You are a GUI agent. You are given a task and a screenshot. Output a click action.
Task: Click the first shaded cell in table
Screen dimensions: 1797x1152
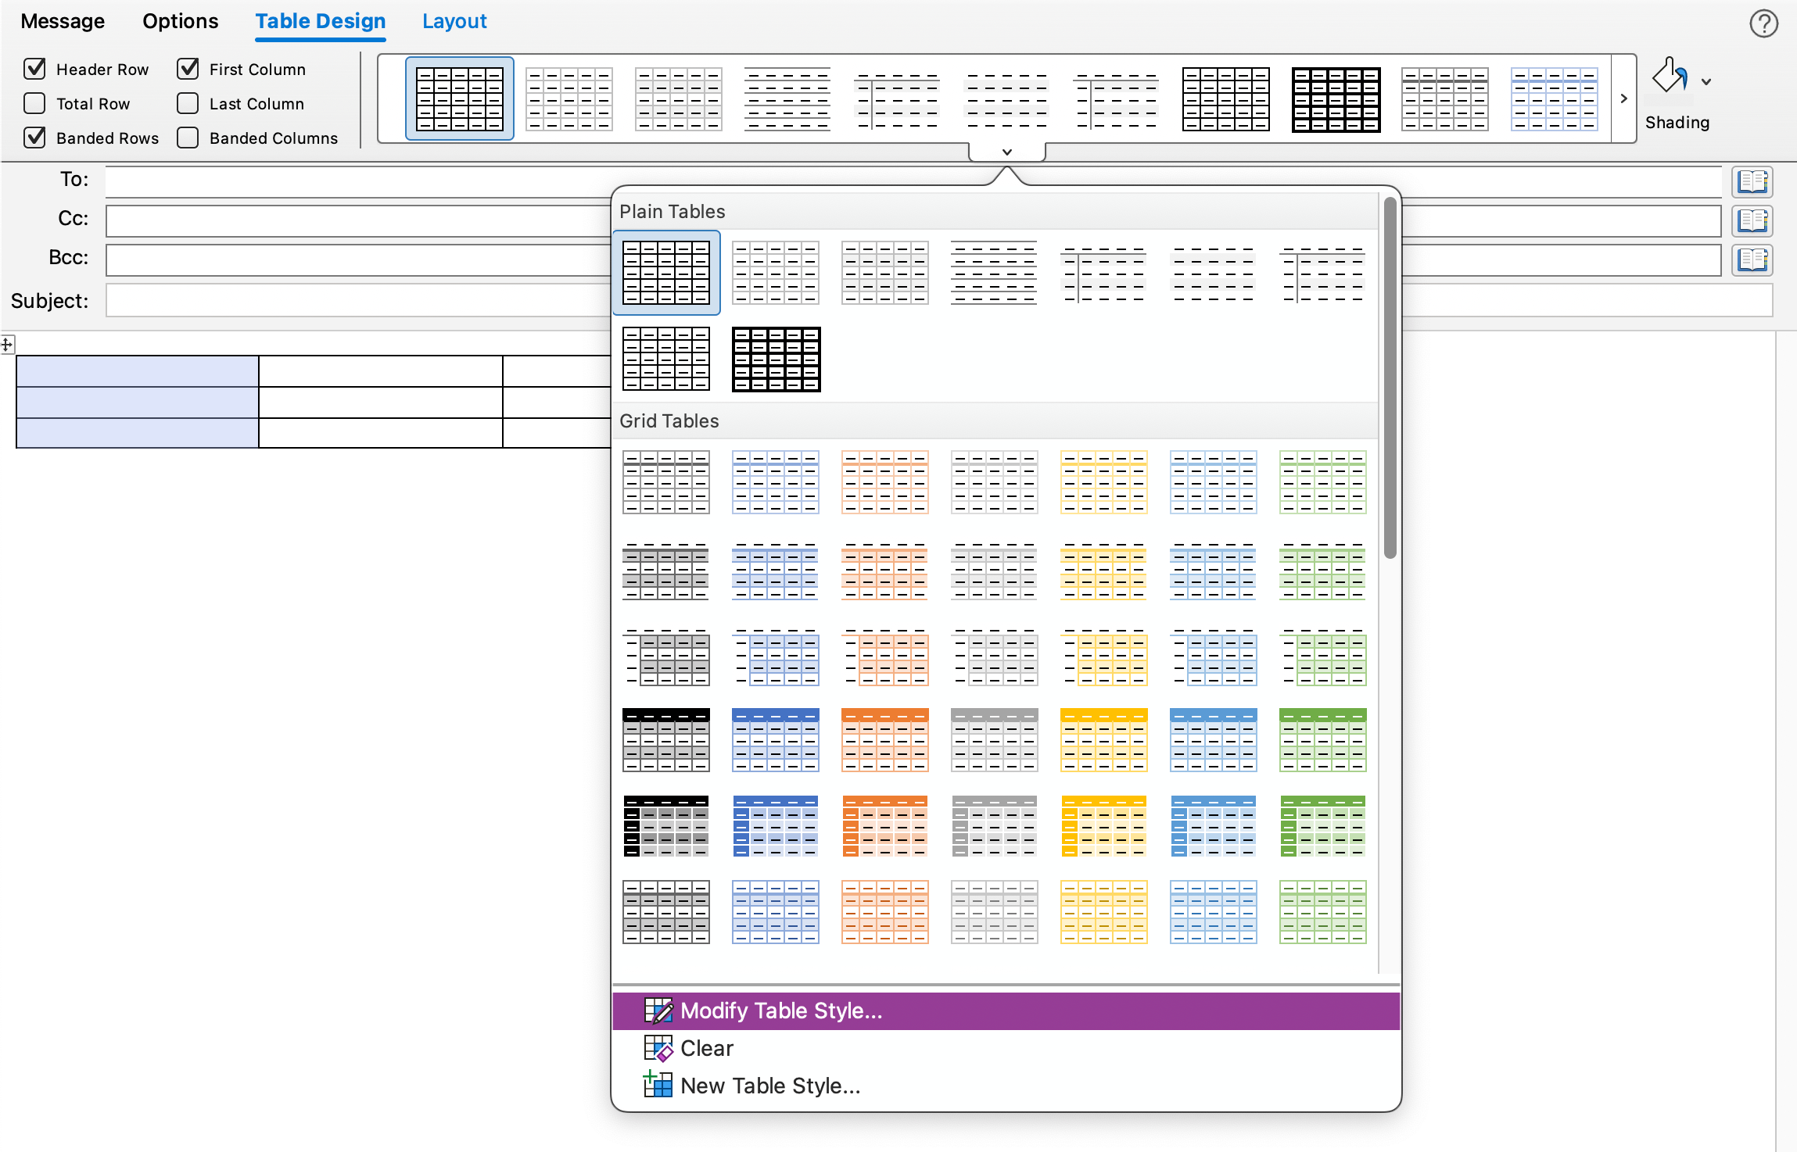pos(138,371)
